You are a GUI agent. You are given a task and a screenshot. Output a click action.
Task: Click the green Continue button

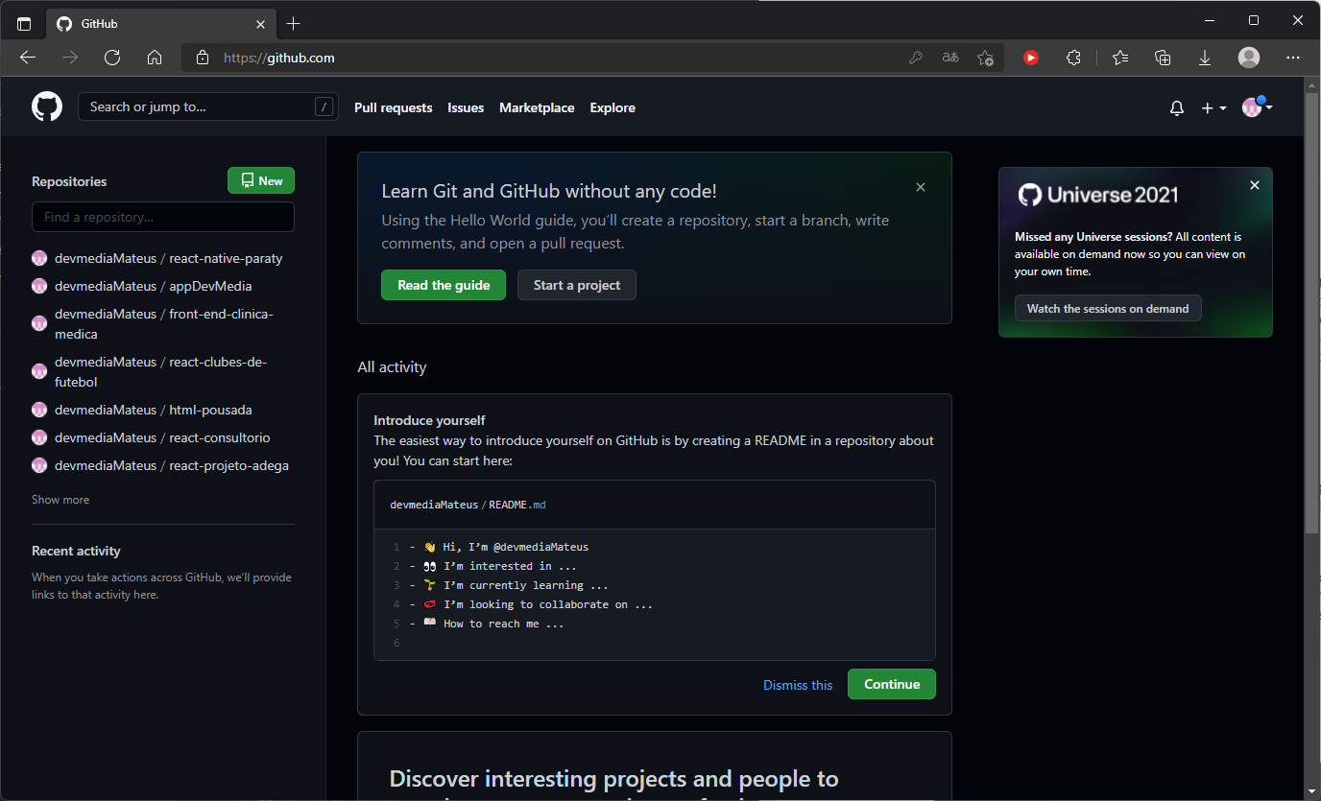tap(892, 684)
